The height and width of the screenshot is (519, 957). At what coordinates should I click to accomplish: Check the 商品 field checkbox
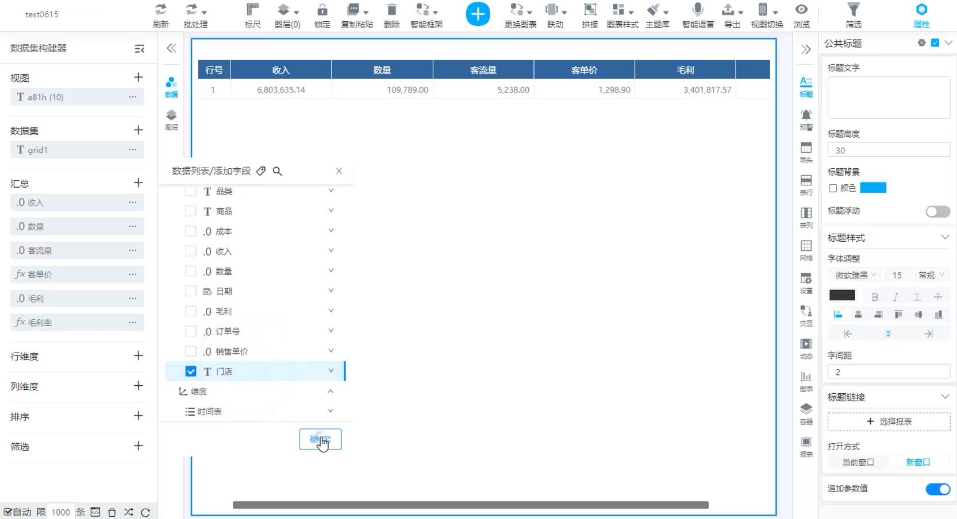pos(191,211)
